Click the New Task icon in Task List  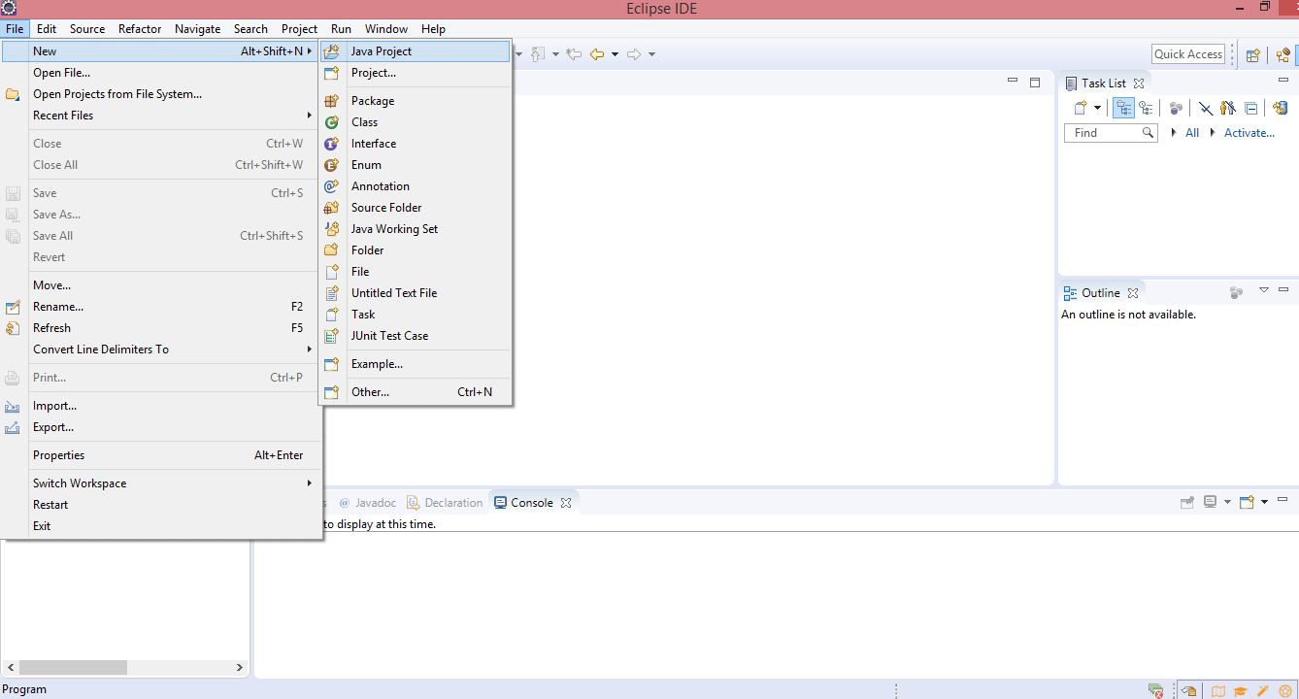tap(1080, 108)
